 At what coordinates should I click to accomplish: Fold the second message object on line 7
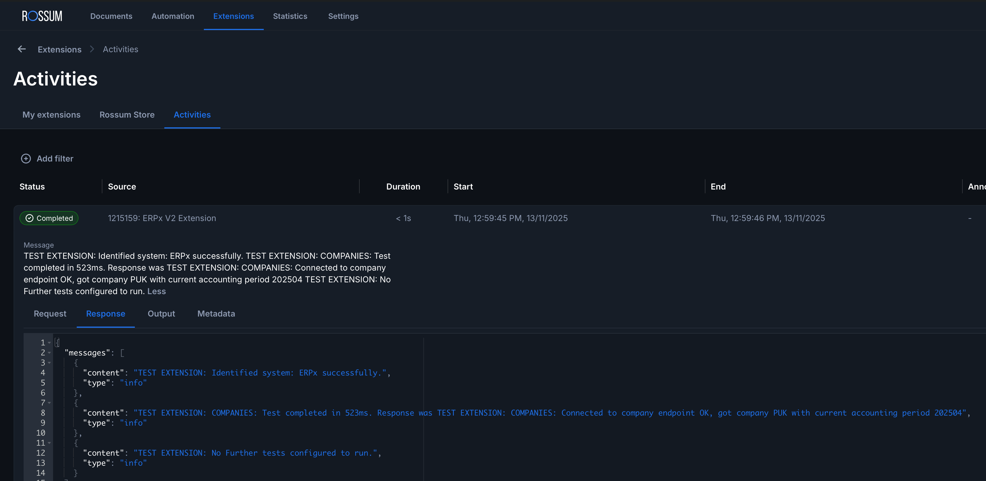pyautogui.click(x=49, y=403)
